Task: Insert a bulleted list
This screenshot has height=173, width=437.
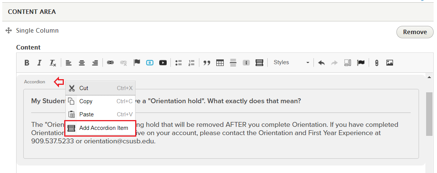Action: [179, 63]
